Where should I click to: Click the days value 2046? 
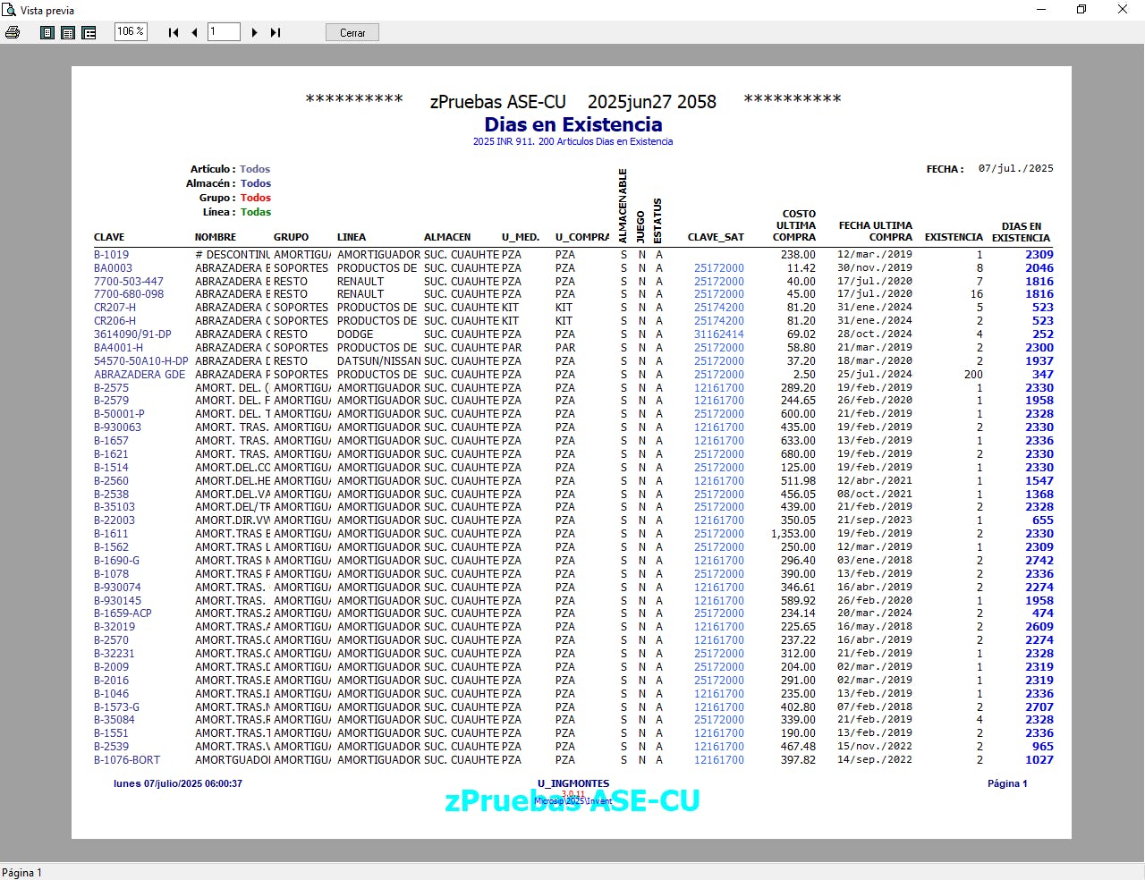tap(1039, 267)
